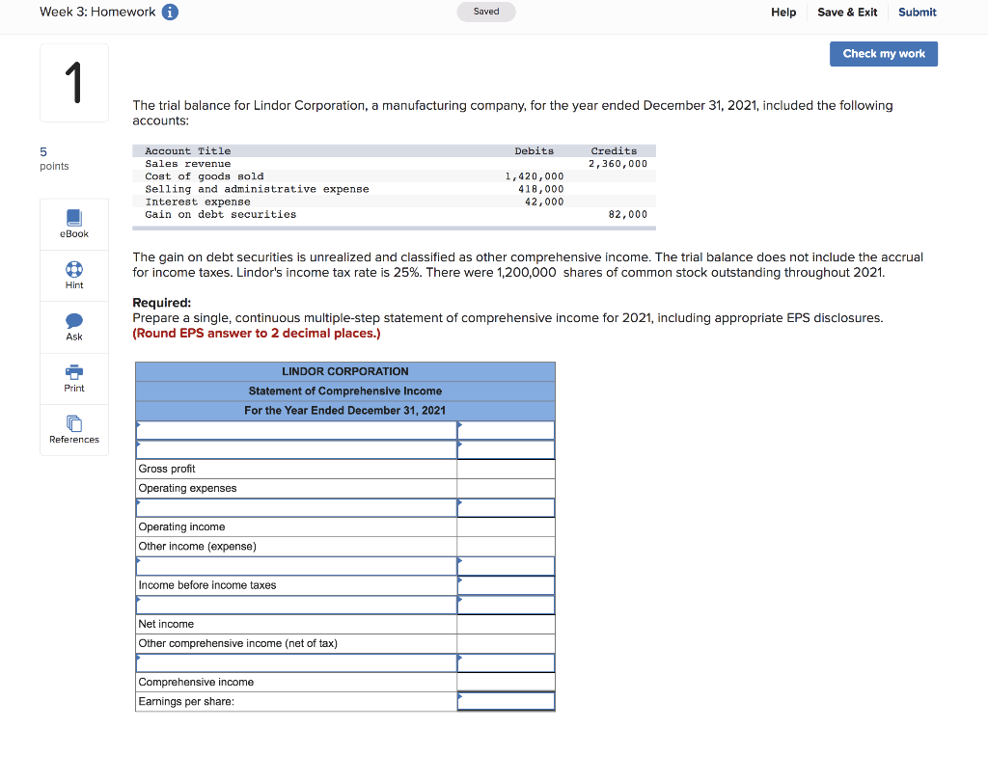Click the Gross profit amount field

coord(506,468)
